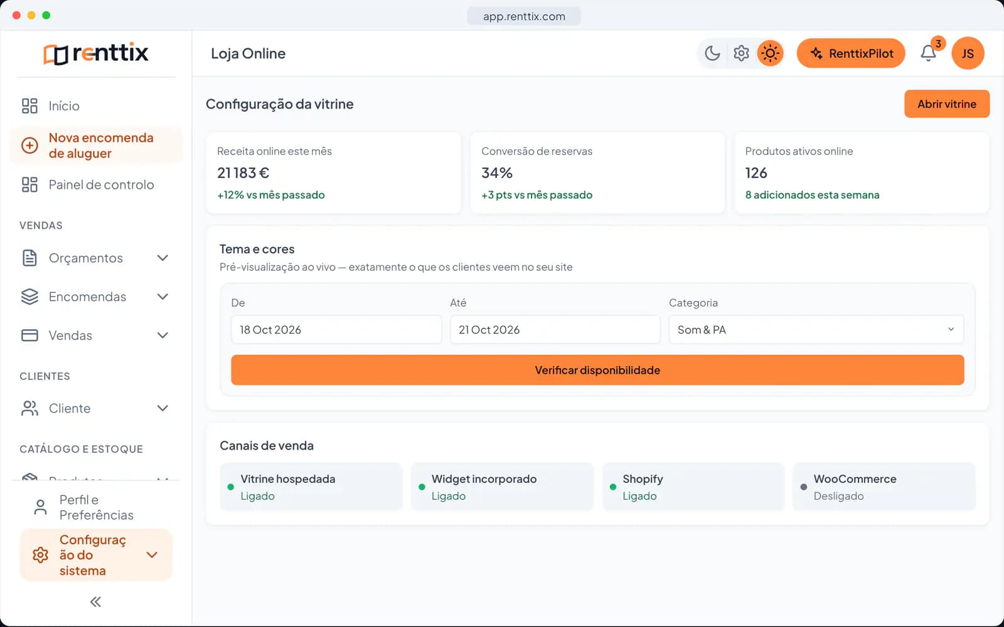Collapse the sidebar with double arrows
This screenshot has height=627, width=1004.
pos(95,602)
